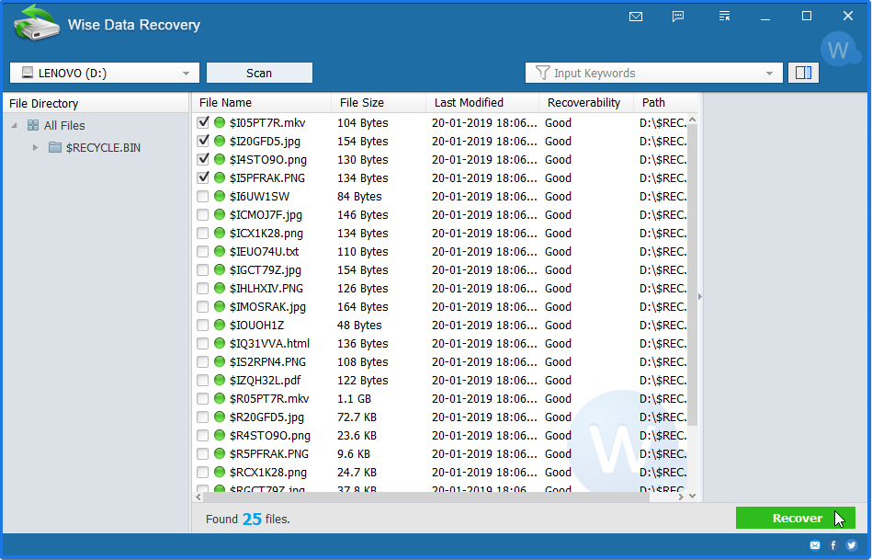The height and width of the screenshot is (560, 872).
Task: Uncheck the $I20GFD5.jpg checkbox
Action: (203, 141)
